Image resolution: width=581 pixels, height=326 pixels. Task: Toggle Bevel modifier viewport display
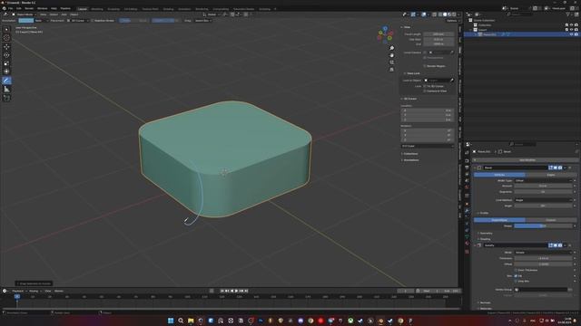555,168
